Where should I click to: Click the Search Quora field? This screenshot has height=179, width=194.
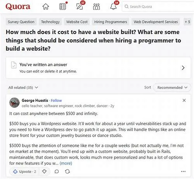(x=158, y=7)
